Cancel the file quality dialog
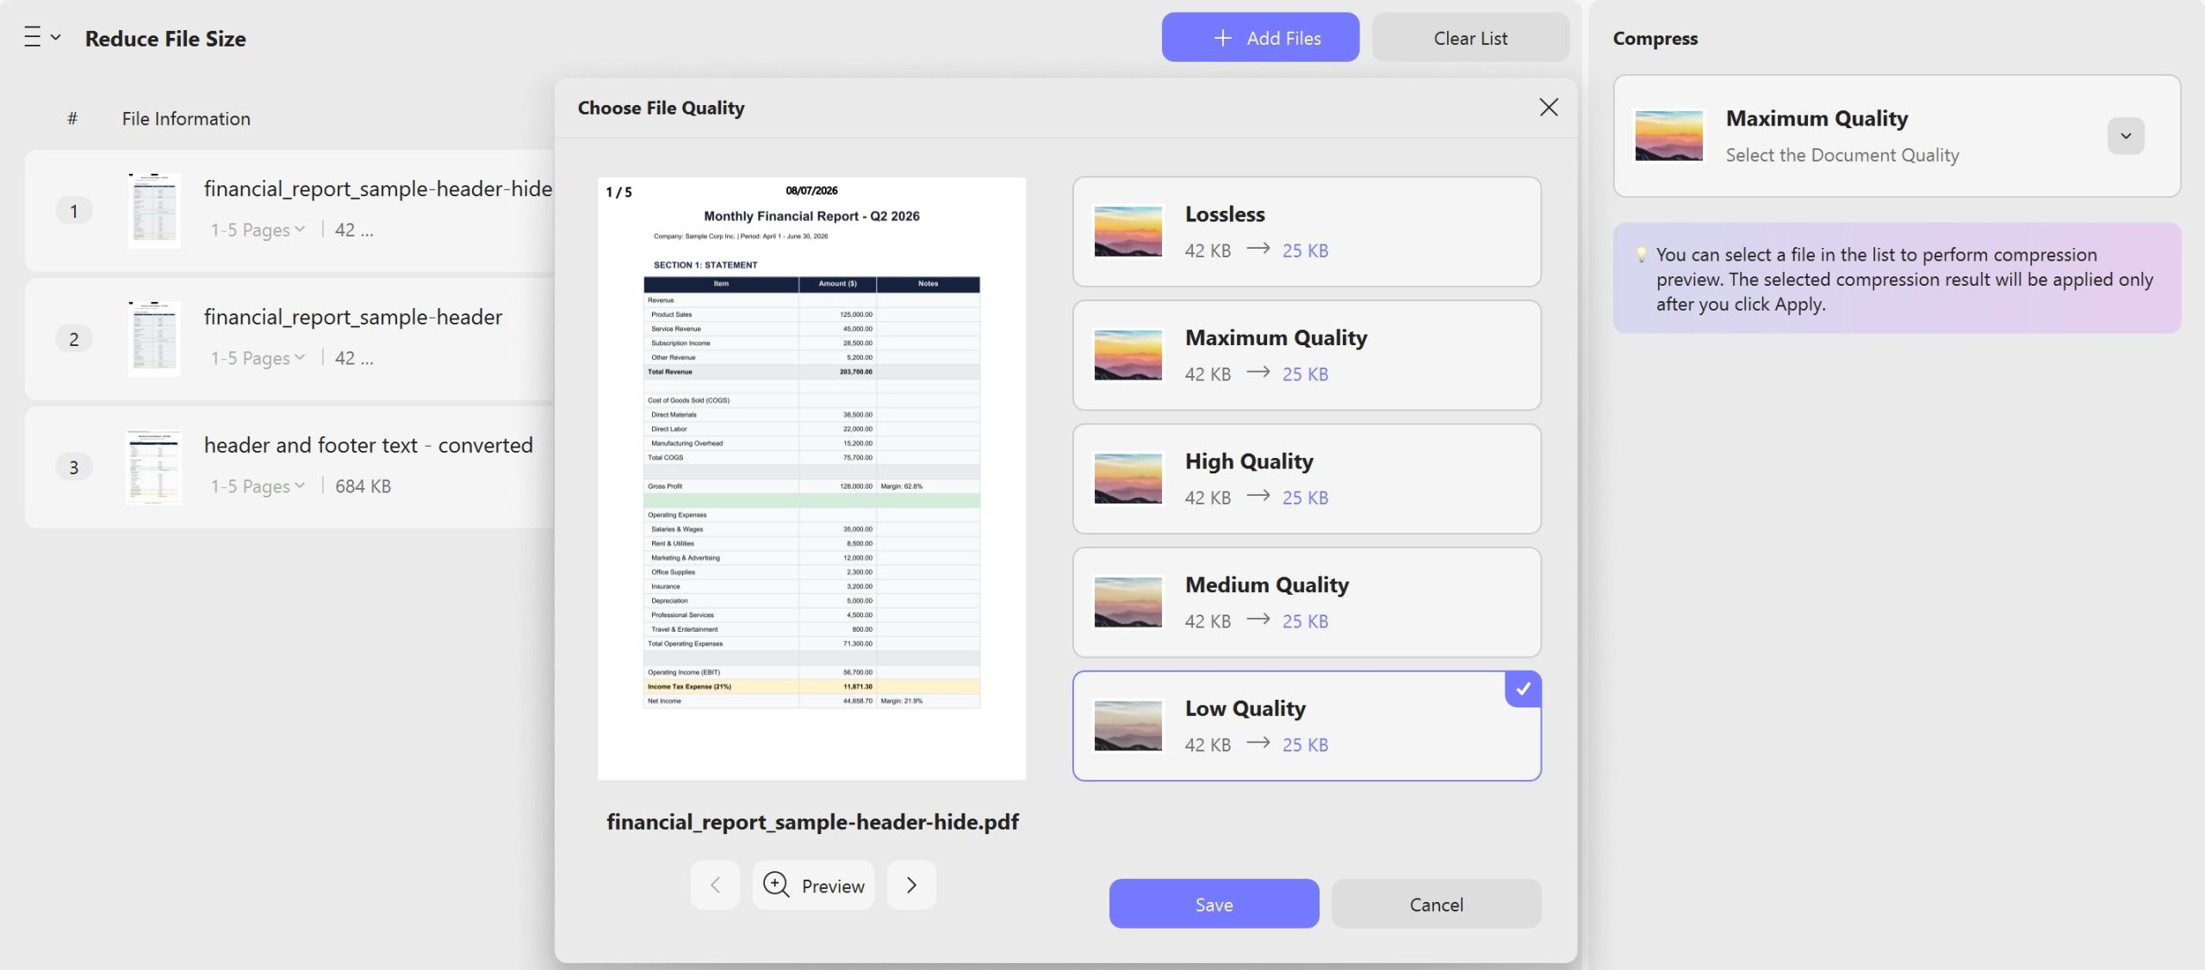The image size is (2205, 970). coord(1436,904)
